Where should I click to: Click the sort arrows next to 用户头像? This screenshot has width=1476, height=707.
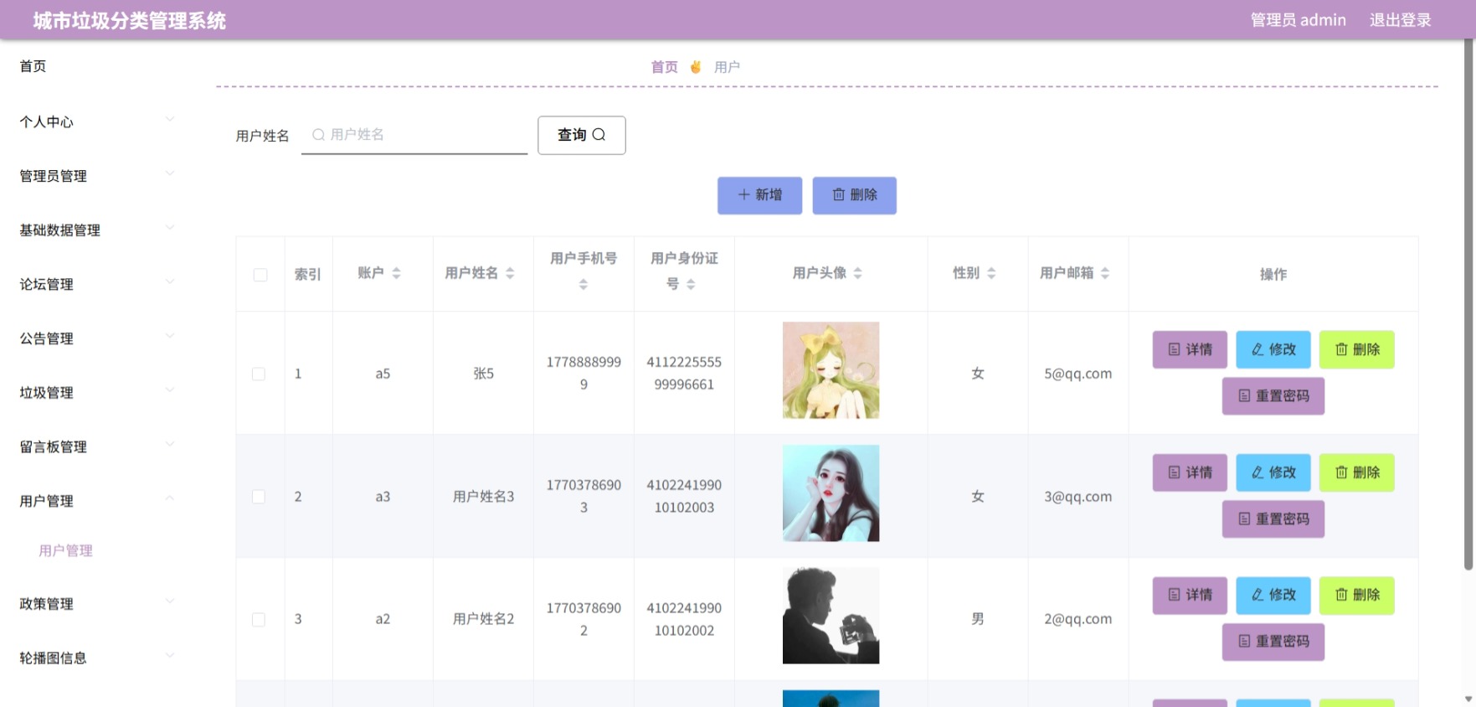tap(857, 273)
